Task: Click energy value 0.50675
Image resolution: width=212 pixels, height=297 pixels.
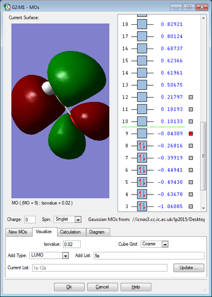Action: 172,85
